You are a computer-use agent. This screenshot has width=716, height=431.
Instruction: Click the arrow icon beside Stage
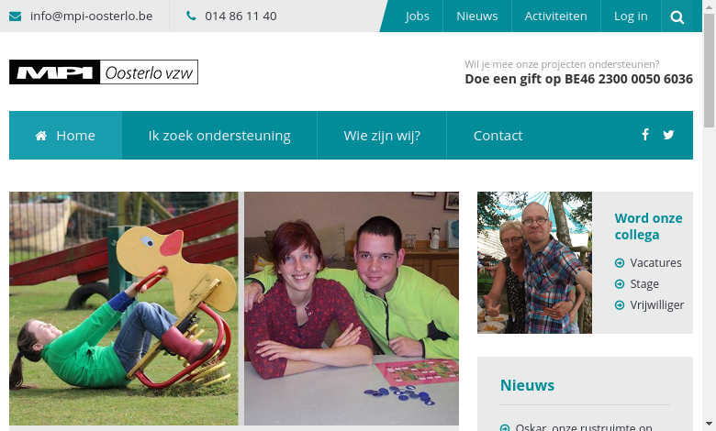point(620,283)
